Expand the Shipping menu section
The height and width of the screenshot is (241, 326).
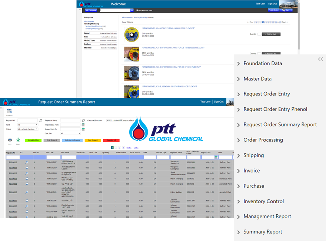tap(239, 155)
